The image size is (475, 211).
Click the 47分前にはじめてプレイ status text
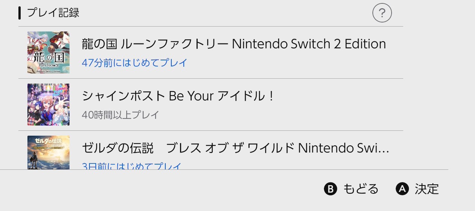[x=135, y=63]
